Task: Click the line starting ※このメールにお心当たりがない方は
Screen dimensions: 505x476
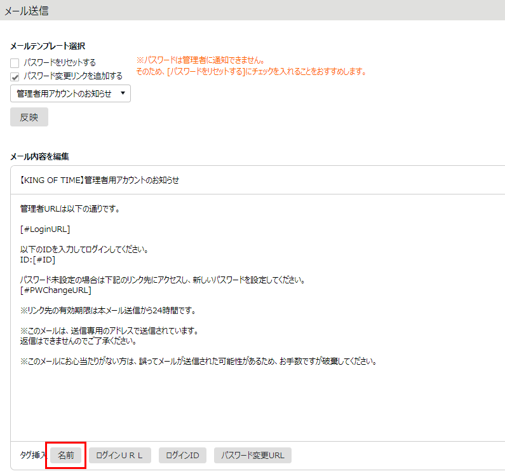Action: (199, 361)
